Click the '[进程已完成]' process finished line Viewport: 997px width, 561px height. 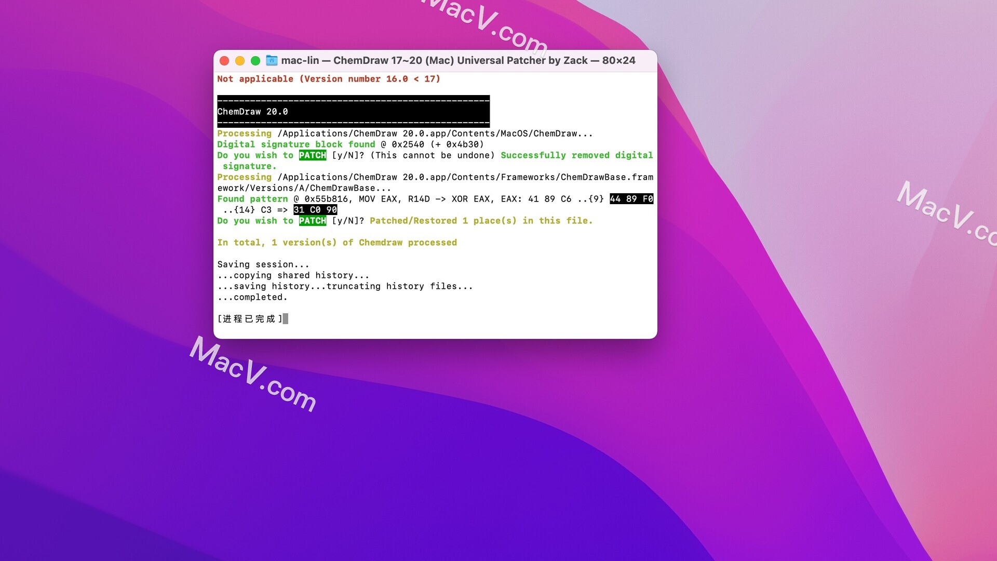[x=250, y=319]
